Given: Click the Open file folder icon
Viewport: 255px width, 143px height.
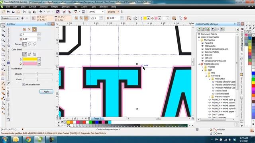Looking at the screenshot, I should pos(8,12).
